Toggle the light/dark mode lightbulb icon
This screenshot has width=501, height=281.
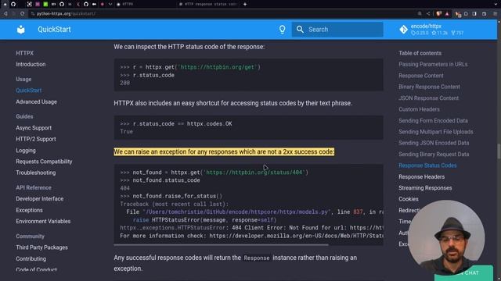[282, 30]
